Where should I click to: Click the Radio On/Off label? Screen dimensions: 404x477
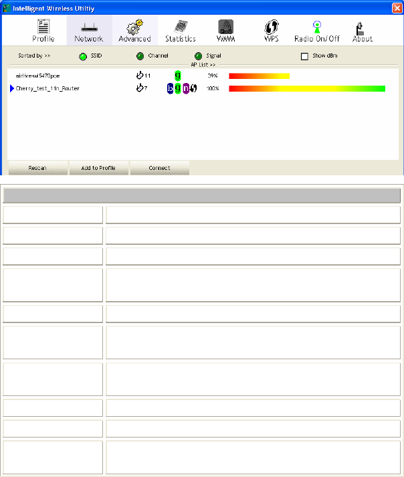pyautogui.click(x=317, y=39)
